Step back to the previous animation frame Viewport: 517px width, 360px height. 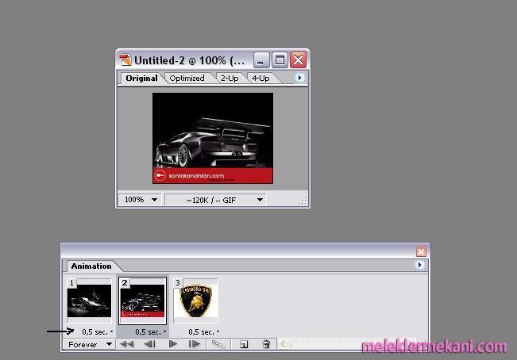pos(149,344)
